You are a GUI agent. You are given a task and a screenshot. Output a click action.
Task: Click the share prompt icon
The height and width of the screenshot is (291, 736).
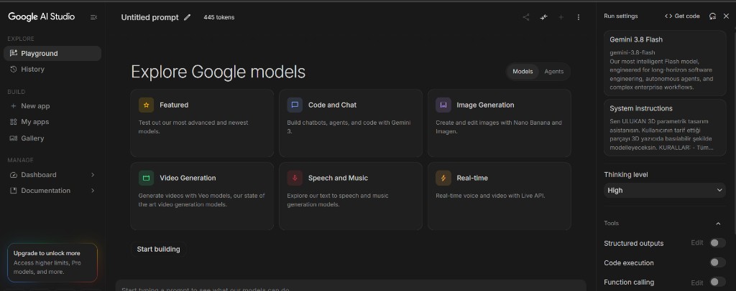pos(525,17)
